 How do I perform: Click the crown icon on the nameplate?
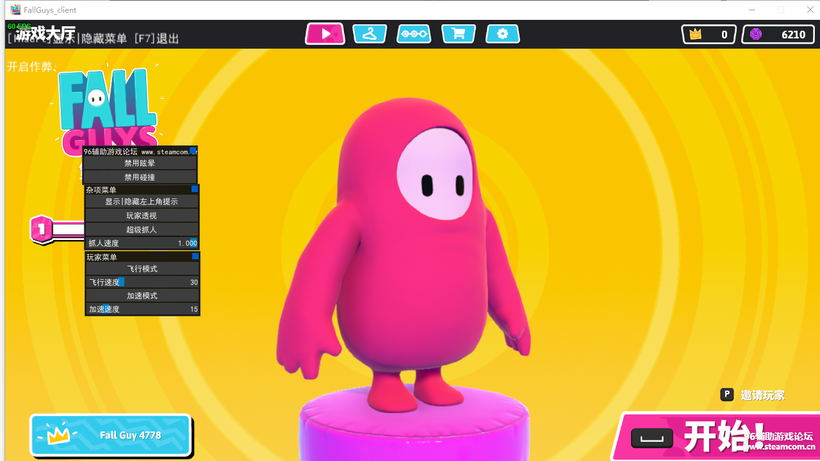point(58,435)
